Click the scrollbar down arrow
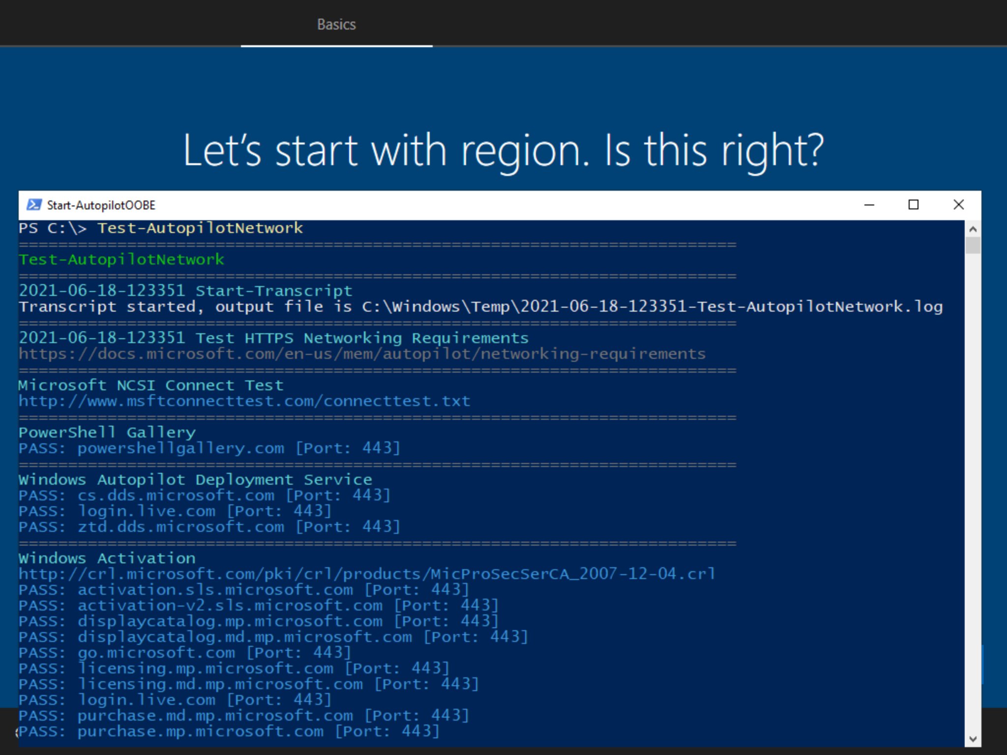Image resolution: width=1007 pixels, height=755 pixels. point(973,738)
